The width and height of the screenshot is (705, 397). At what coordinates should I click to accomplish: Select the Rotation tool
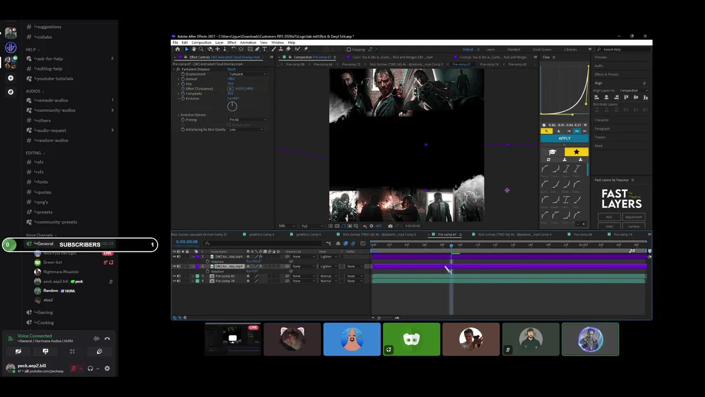click(234, 49)
